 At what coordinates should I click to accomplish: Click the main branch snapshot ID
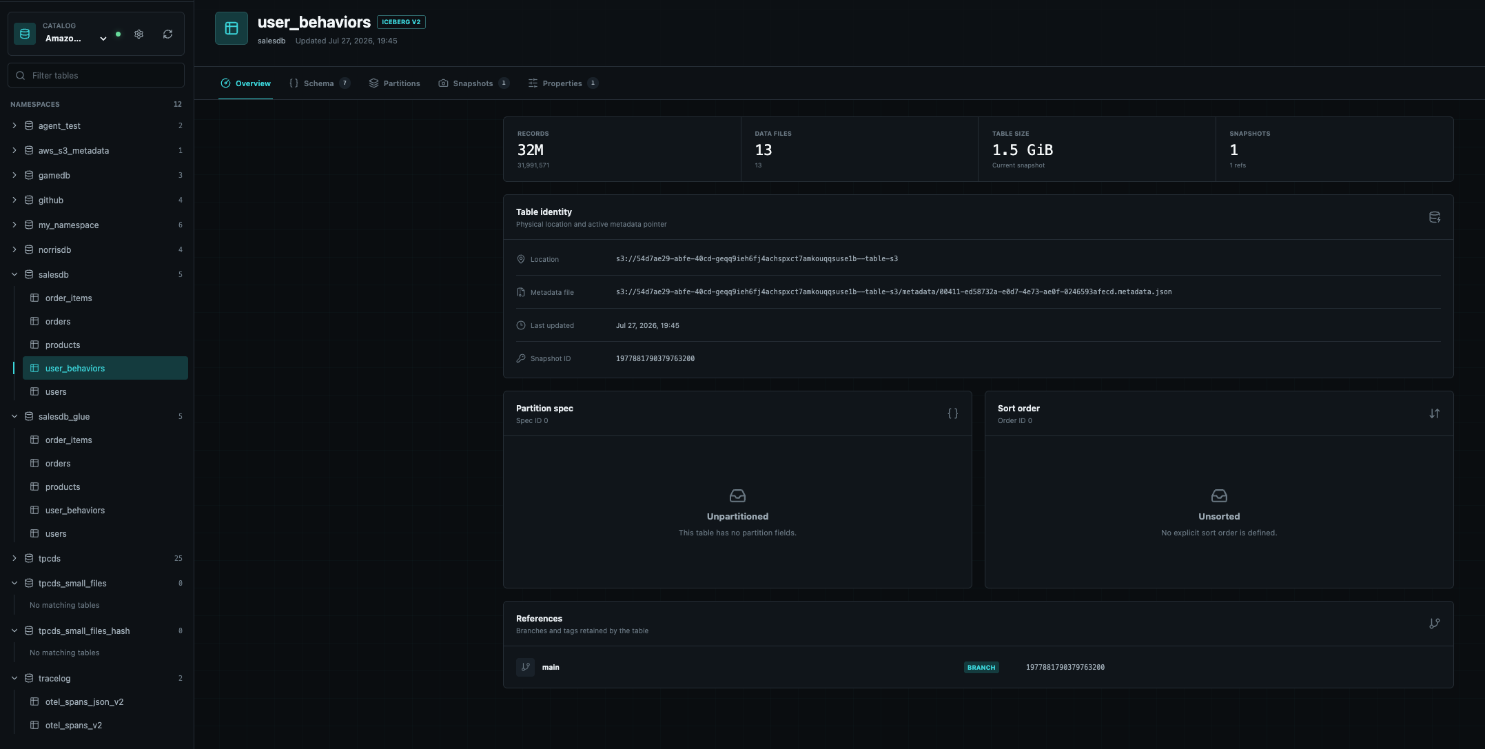pos(1065,667)
